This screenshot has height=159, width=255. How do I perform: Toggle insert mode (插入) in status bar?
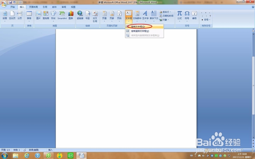[50, 150]
